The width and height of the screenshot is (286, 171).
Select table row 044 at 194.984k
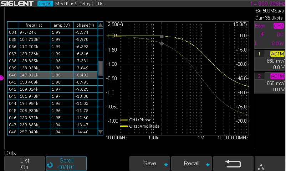tap(52, 103)
